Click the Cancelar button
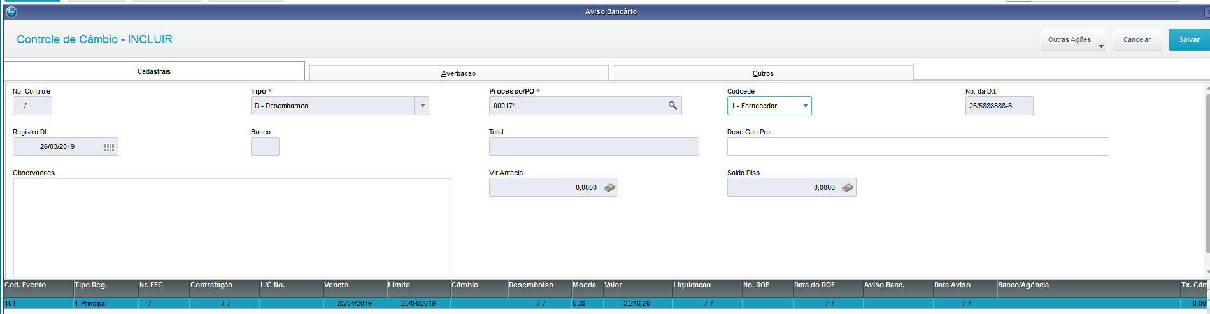This screenshot has height=314, width=1210. click(1137, 39)
